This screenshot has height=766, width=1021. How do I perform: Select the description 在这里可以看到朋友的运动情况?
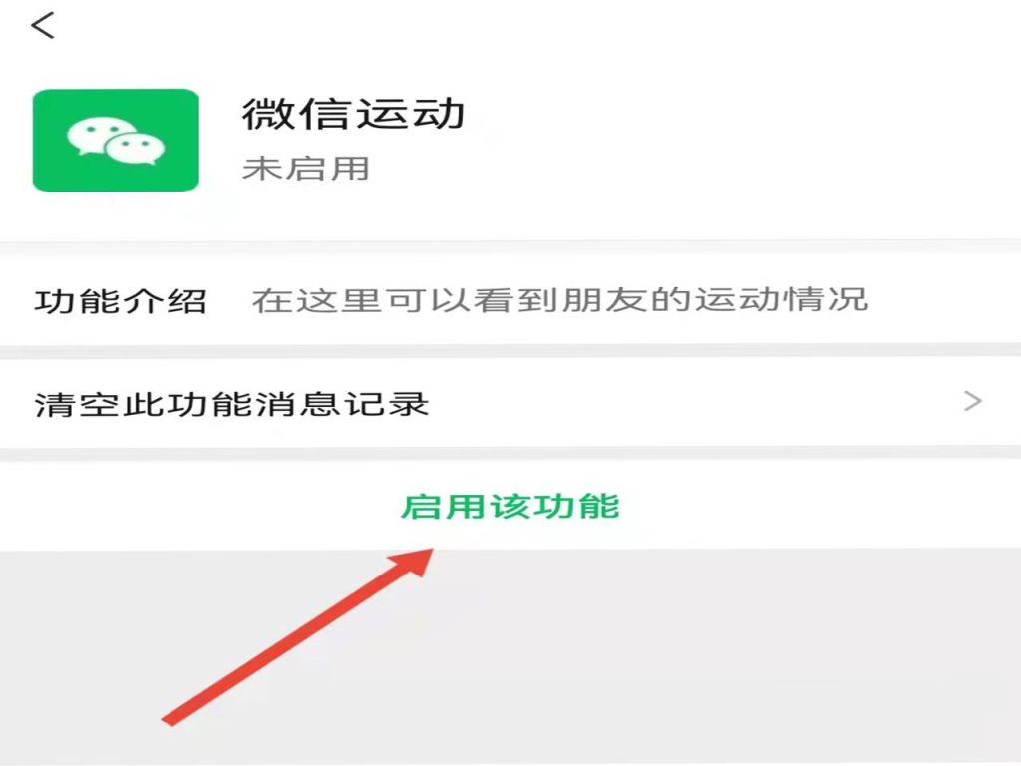(x=560, y=300)
